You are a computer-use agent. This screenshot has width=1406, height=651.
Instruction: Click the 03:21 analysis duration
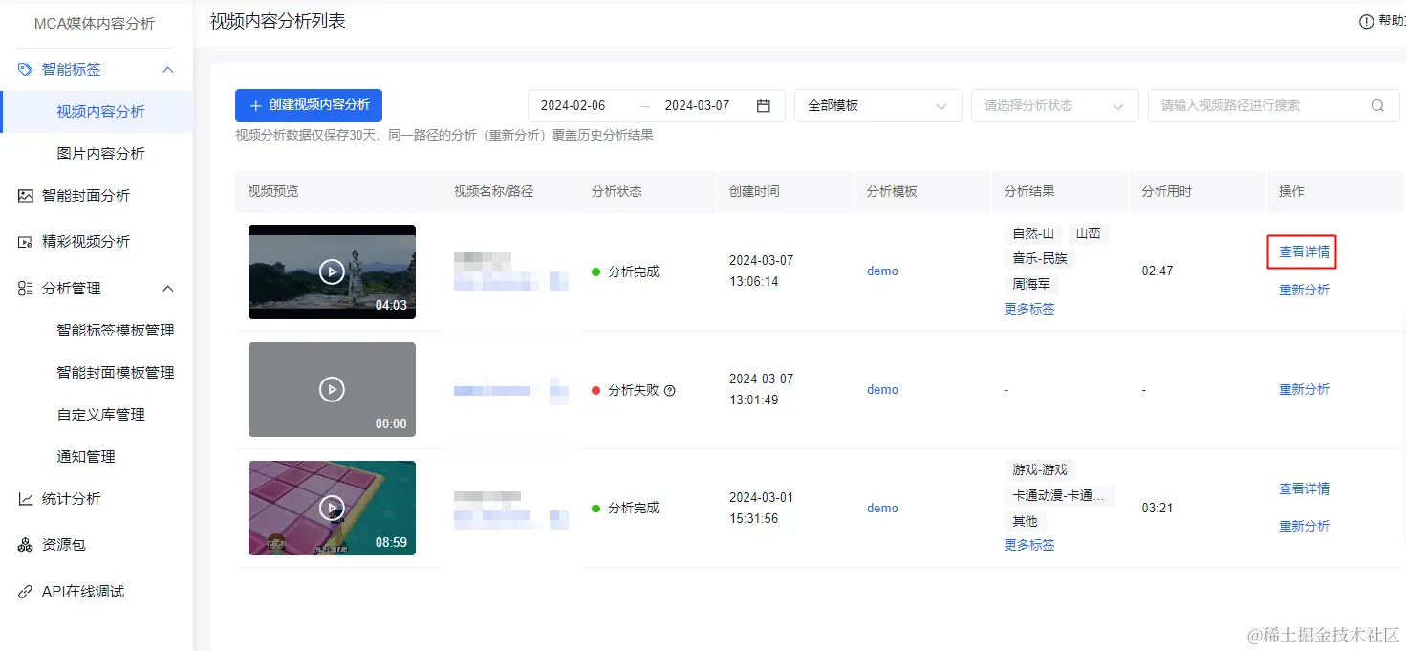[x=1157, y=509]
